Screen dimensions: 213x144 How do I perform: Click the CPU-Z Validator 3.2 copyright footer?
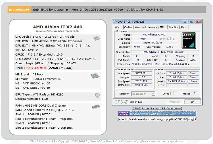click(106, 141)
